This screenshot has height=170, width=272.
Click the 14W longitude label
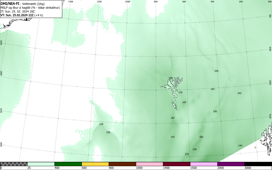pos(71,2)
